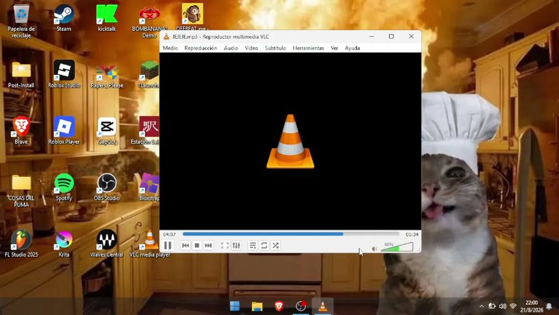
Task: Select the FL Studio 2025 desktop shortcut
Action: click(x=21, y=244)
